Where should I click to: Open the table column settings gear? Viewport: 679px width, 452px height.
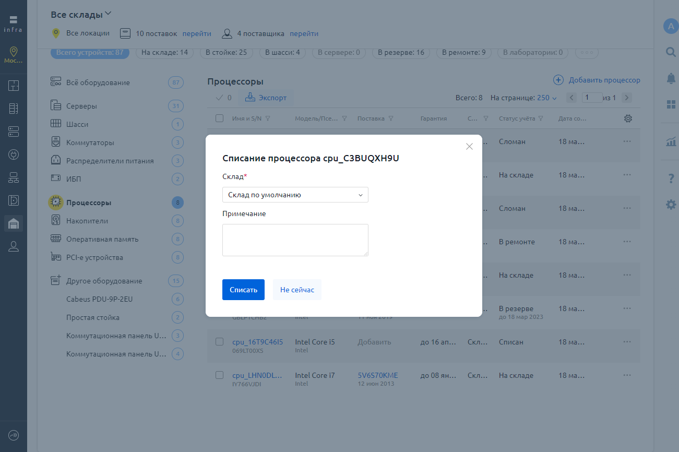point(628,118)
